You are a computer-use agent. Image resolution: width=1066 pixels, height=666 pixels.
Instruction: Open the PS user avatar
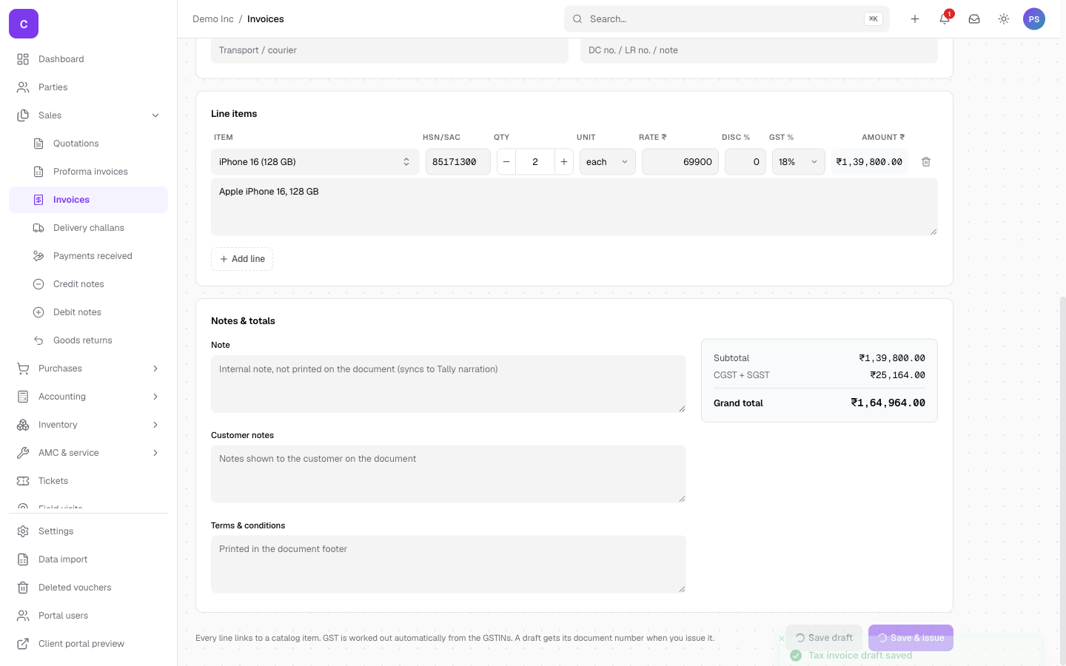(x=1034, y=19)
